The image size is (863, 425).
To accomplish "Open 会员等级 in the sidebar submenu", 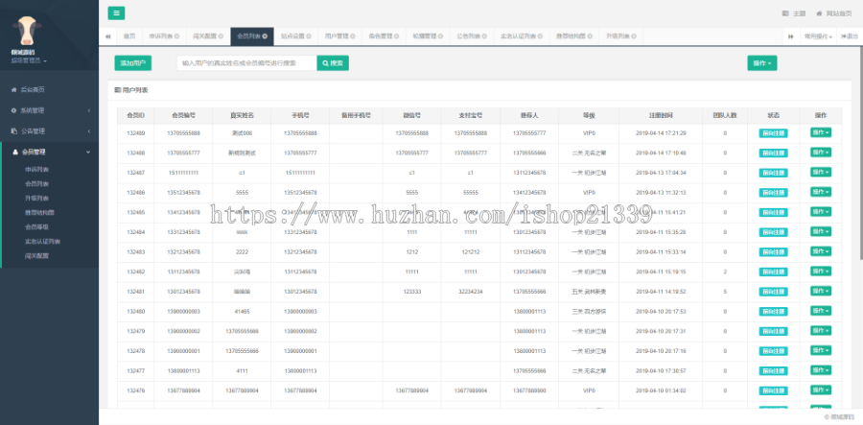I will coord(36,226).
